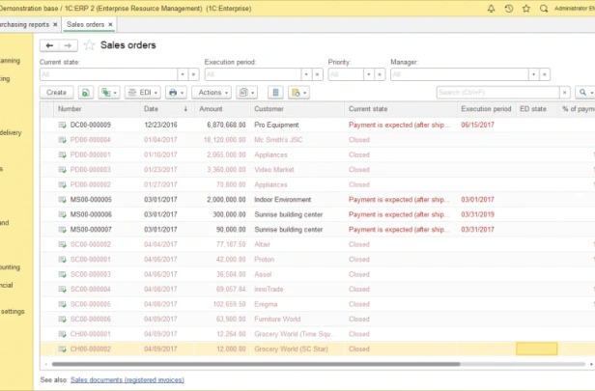Open the history clock icon

tap(509, 9)
